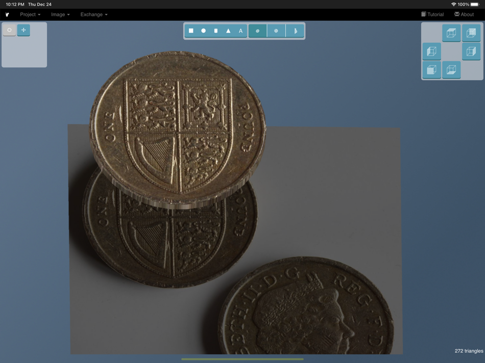
Task: Switch to back face cube view
Action: (471, 33)
